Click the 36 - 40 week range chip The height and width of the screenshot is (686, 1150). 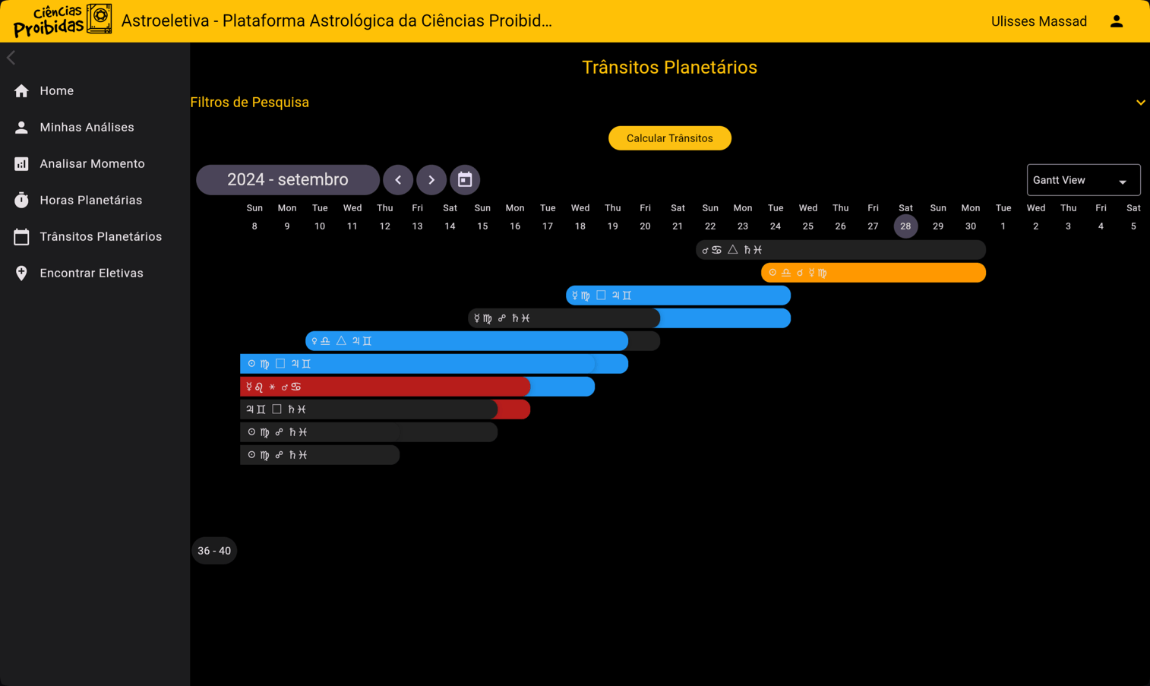tap(214, 551)
